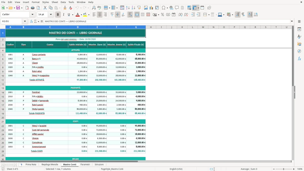Open the Tools menu

(x=71, y=2)
